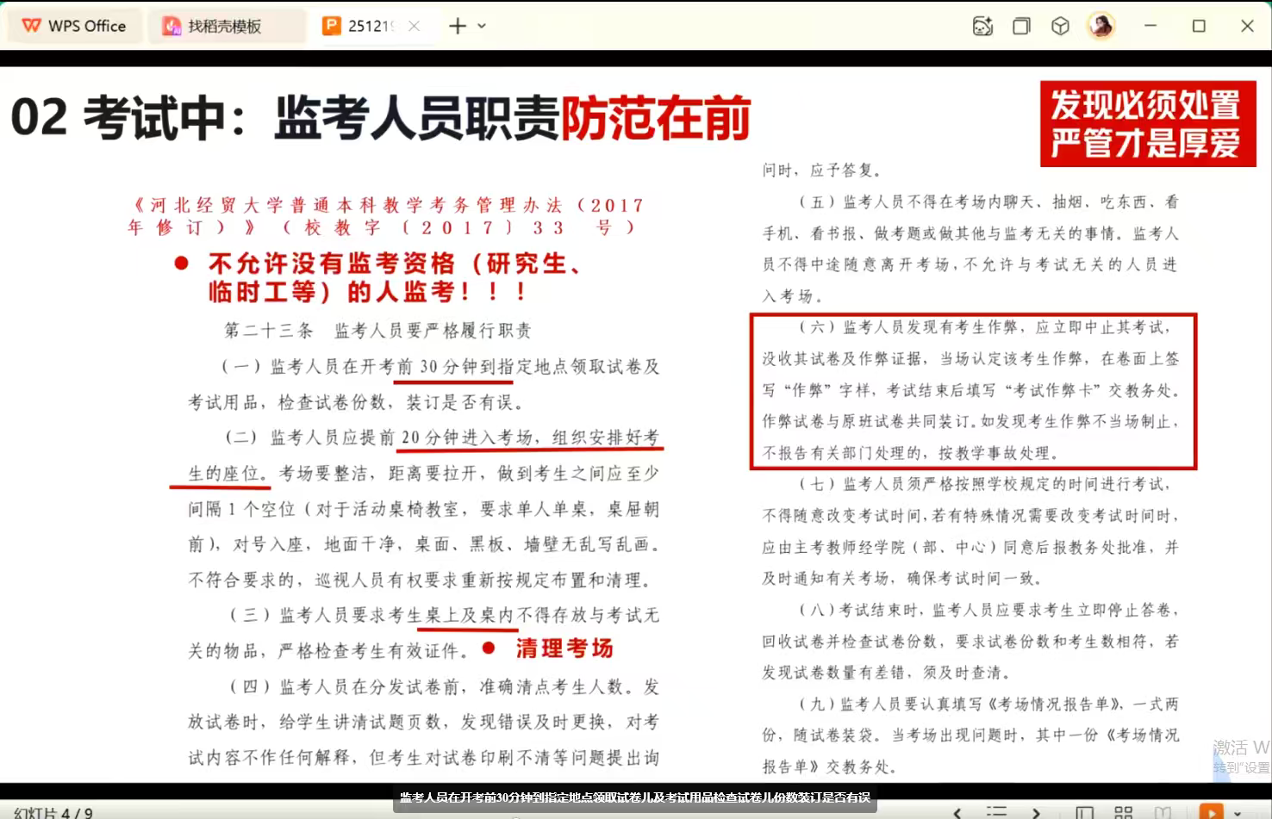The height and width of the screenshot is (819, 1272).
Task: Switch to reading view book icon
Action: [1163, 812]
